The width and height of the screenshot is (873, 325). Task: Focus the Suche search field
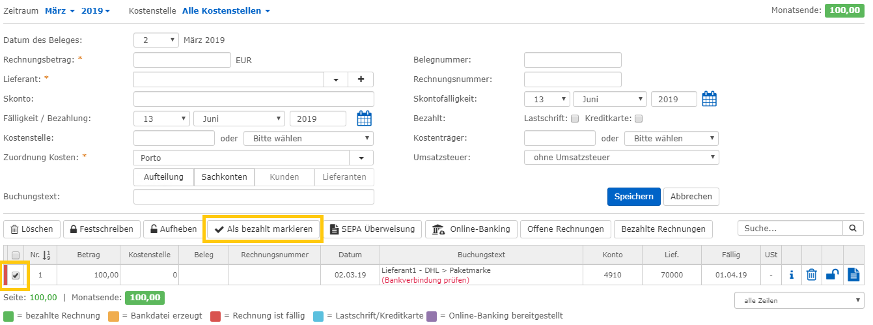coord(790,228)
